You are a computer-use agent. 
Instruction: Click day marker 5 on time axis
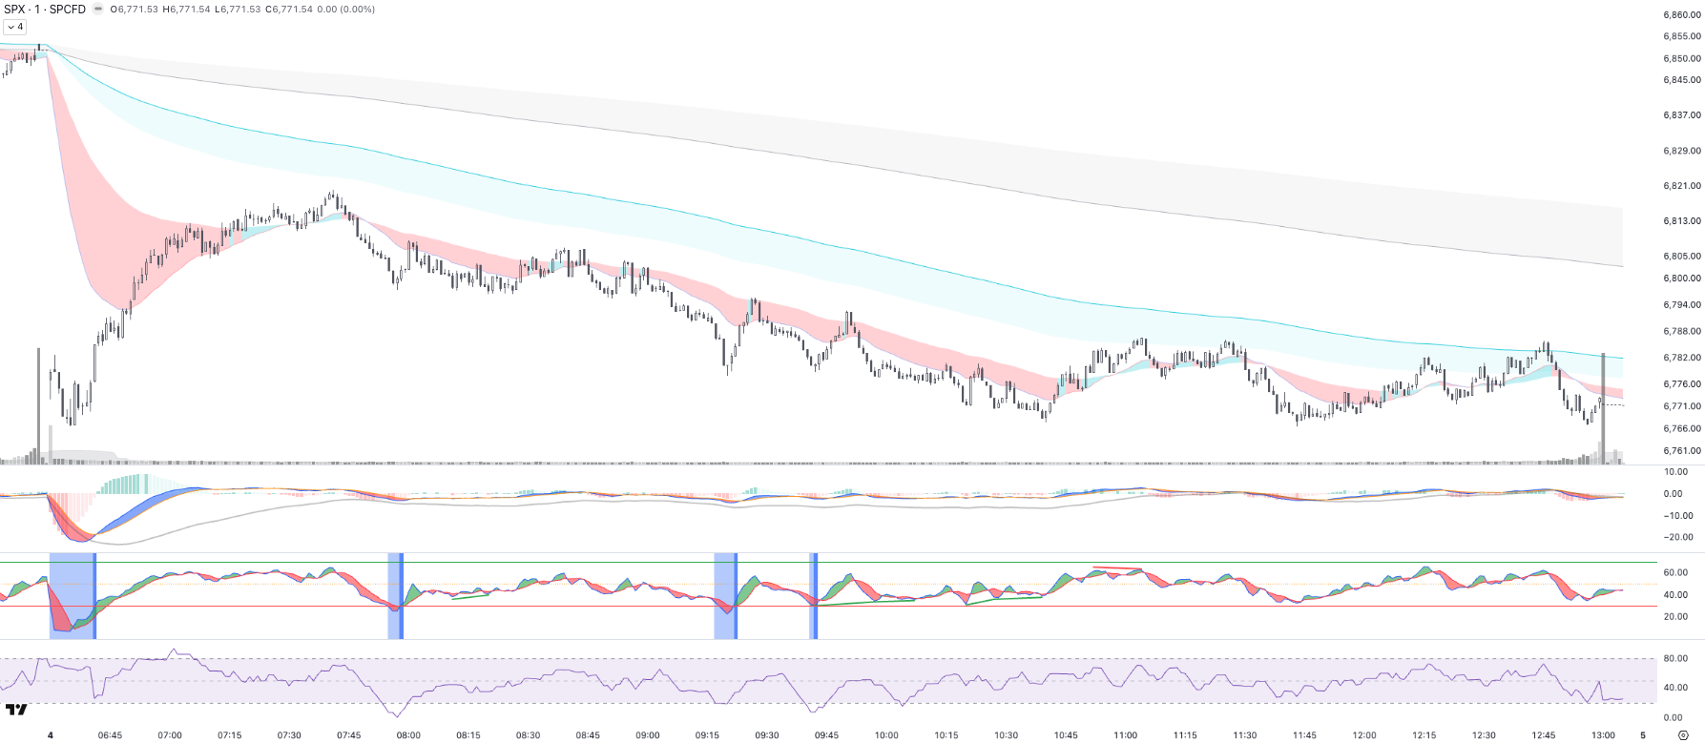[1642, 735]
